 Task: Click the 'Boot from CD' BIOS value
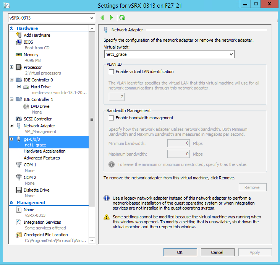37,48
